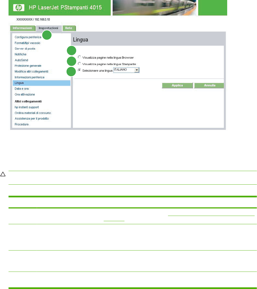Click the Applica button
This screenshot has height=289, width=257.
(177, 85)
